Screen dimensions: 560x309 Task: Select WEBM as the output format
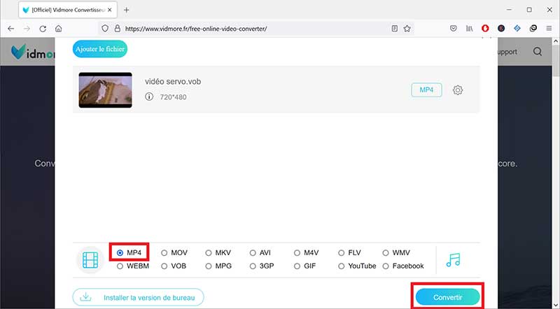pos(120,266)
